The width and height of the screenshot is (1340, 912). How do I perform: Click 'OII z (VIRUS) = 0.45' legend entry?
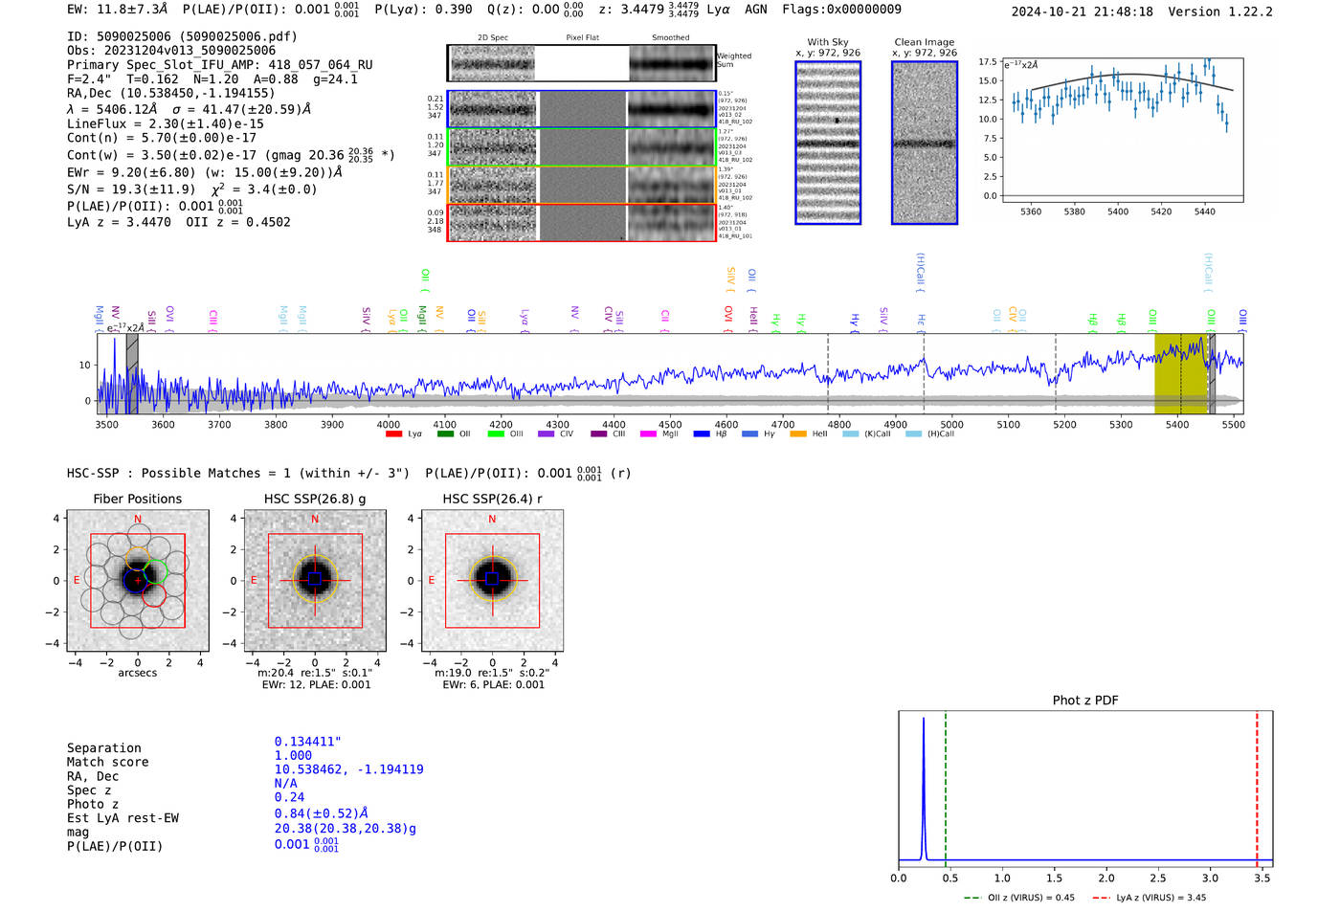tap(1020, 898)
